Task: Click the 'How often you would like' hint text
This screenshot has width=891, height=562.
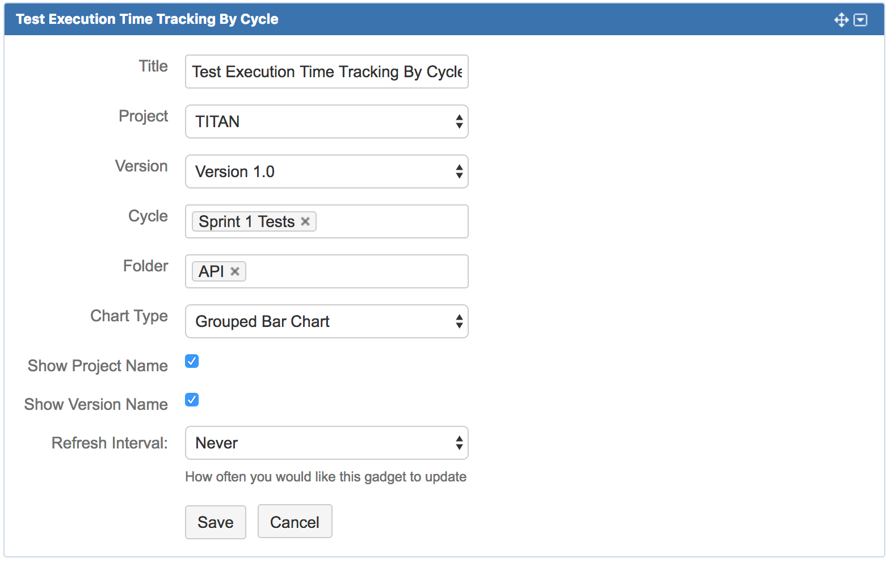Action: click(x=326, y=477)
